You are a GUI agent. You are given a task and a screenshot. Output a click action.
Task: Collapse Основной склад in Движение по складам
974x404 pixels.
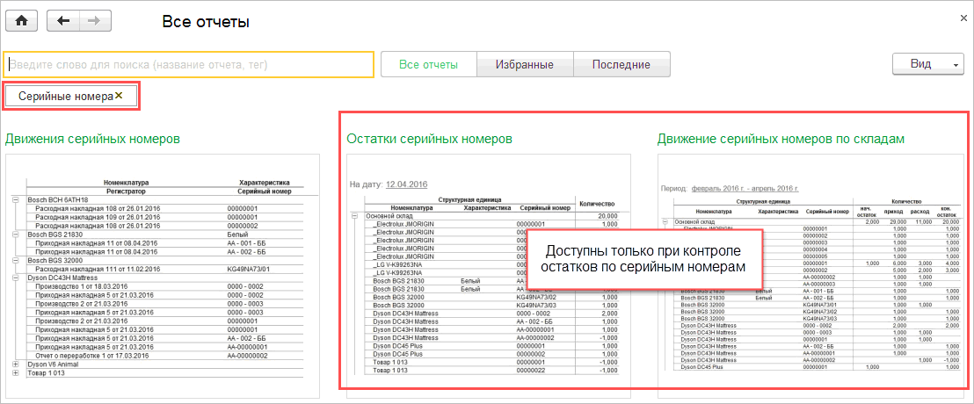[x=666, y=222]
